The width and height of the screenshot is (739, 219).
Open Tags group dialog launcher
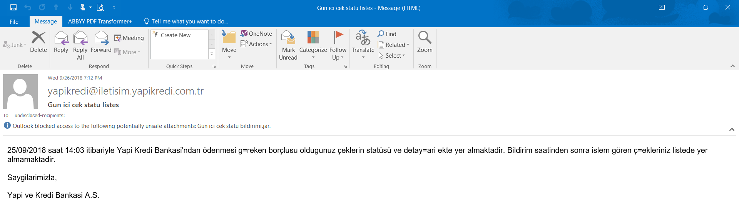click(x=345, y=66)
